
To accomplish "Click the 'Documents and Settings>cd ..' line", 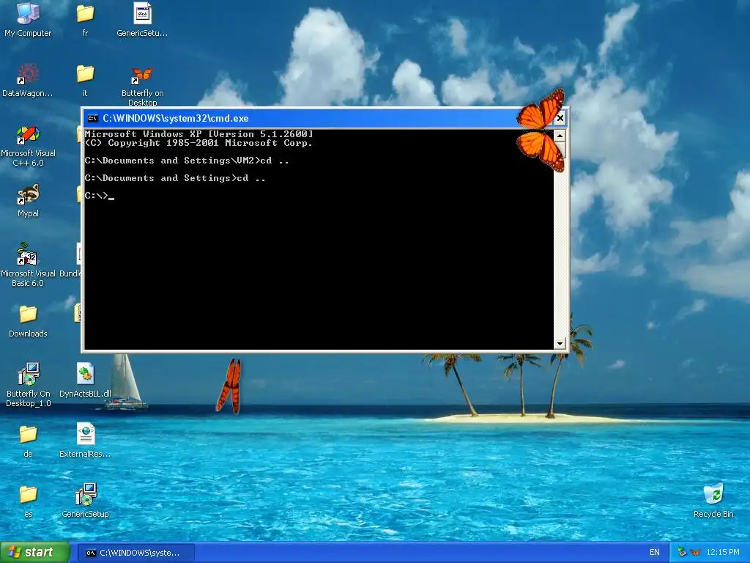I will 175,178.
